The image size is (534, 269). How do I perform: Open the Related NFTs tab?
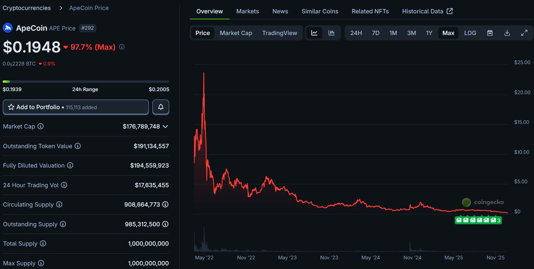coord(370,11)
